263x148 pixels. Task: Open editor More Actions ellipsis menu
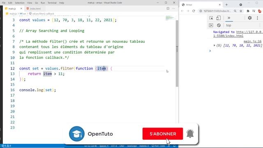point(173,8)
